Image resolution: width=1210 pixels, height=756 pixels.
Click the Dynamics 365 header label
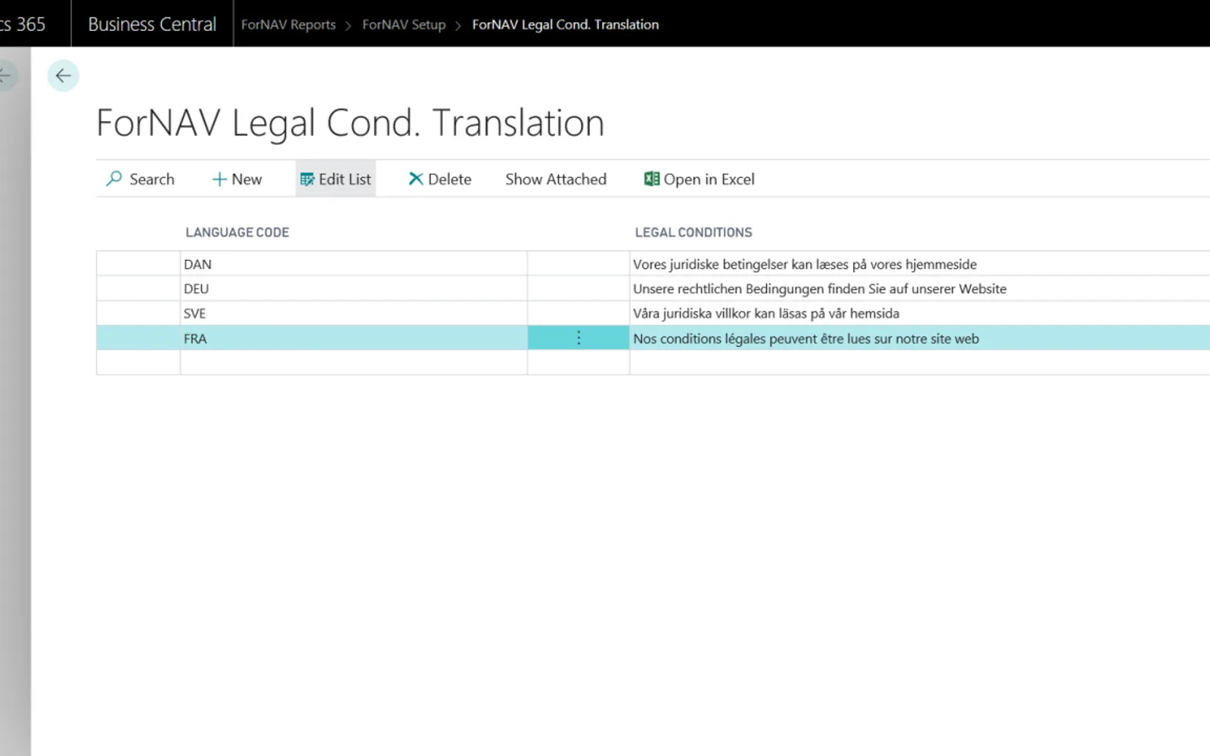point(23,24)
